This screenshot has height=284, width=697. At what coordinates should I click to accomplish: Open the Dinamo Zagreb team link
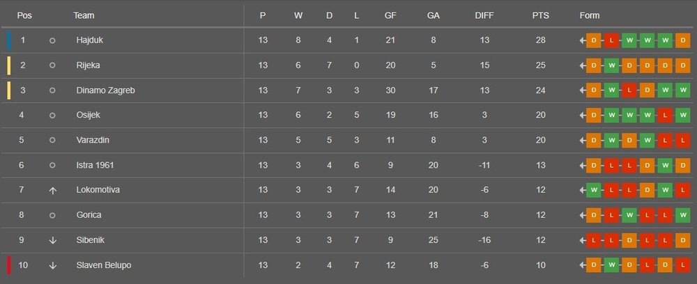[105, 90]
